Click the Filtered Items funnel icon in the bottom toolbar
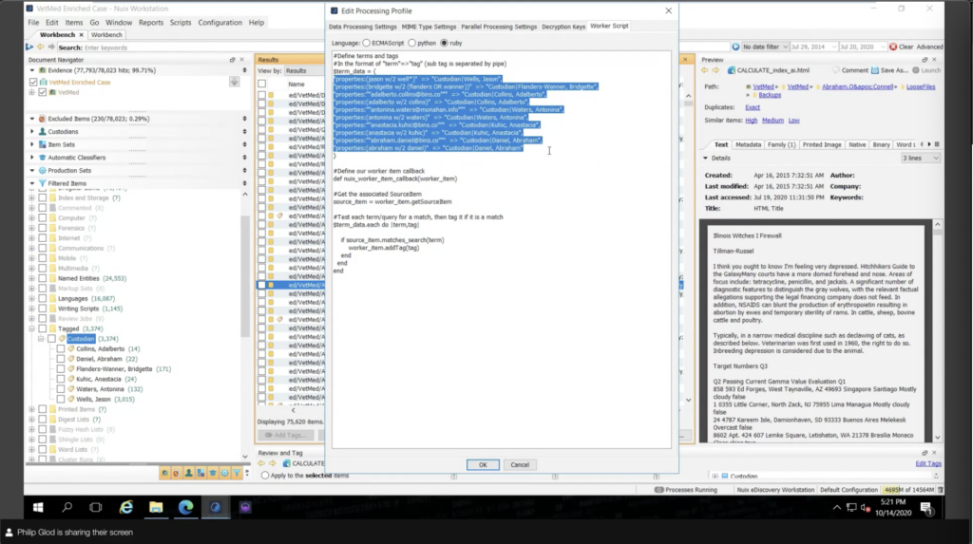The width and height of the screenshot is (973, 544). [x=237, y=473]
